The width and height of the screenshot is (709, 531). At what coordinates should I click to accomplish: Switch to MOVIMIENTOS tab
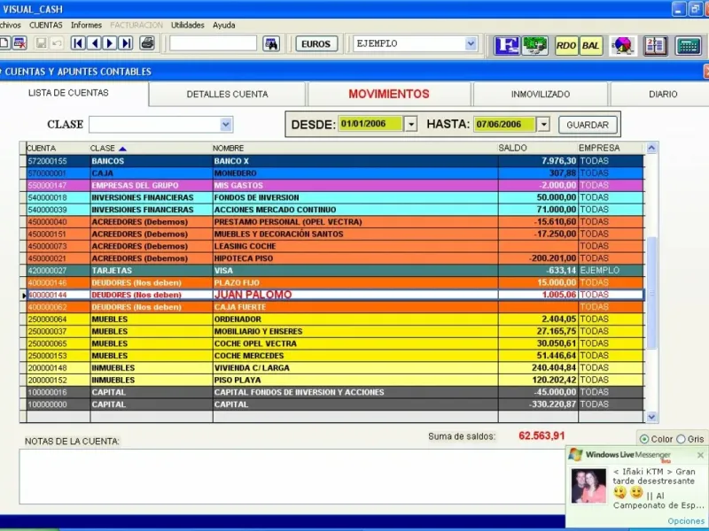click(389, 94)
